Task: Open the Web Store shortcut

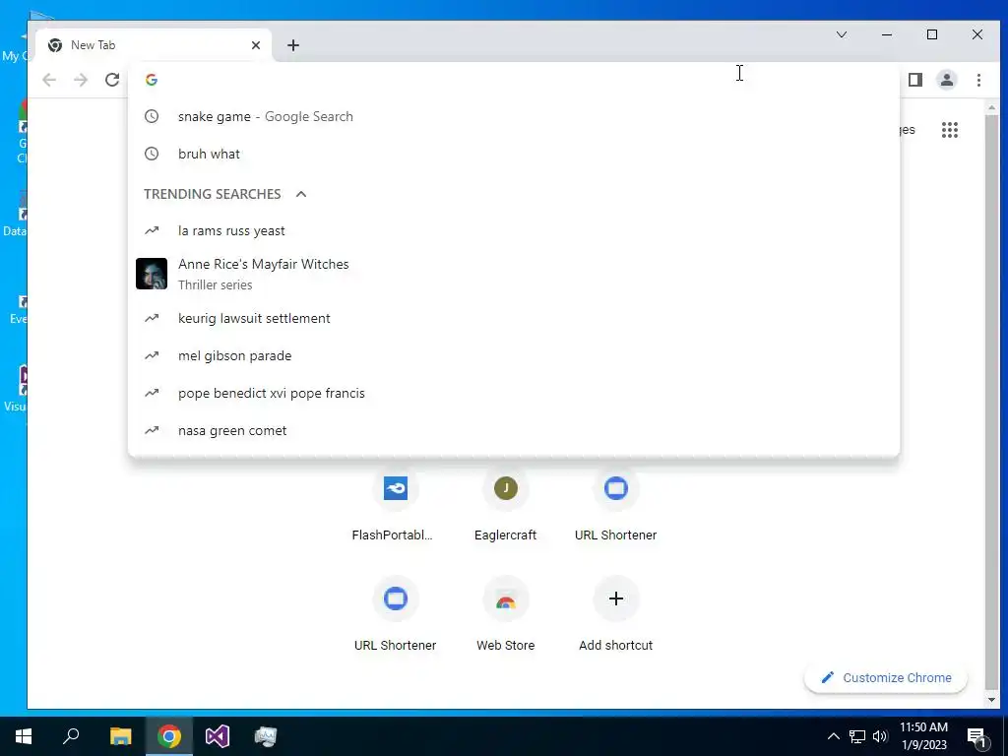Action: tap(505, 614)
